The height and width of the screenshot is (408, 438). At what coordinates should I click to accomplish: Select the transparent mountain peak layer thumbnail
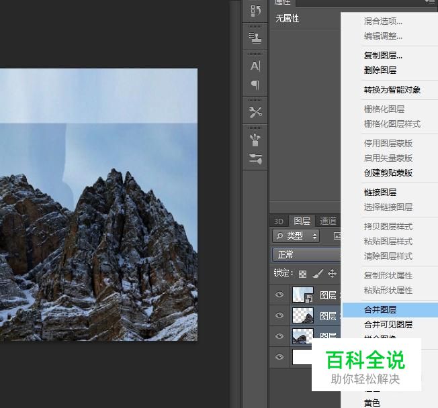[x=302, y=315]
